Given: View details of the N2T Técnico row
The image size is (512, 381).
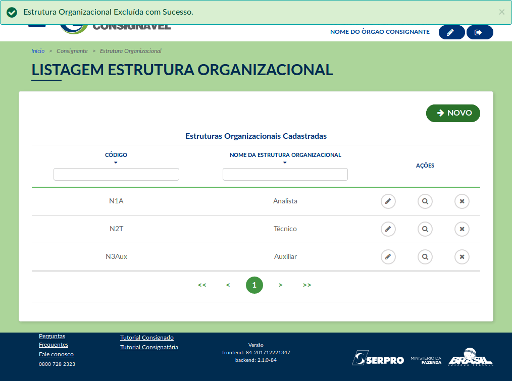Looking at the screenshot, I should tap(425, 229).
